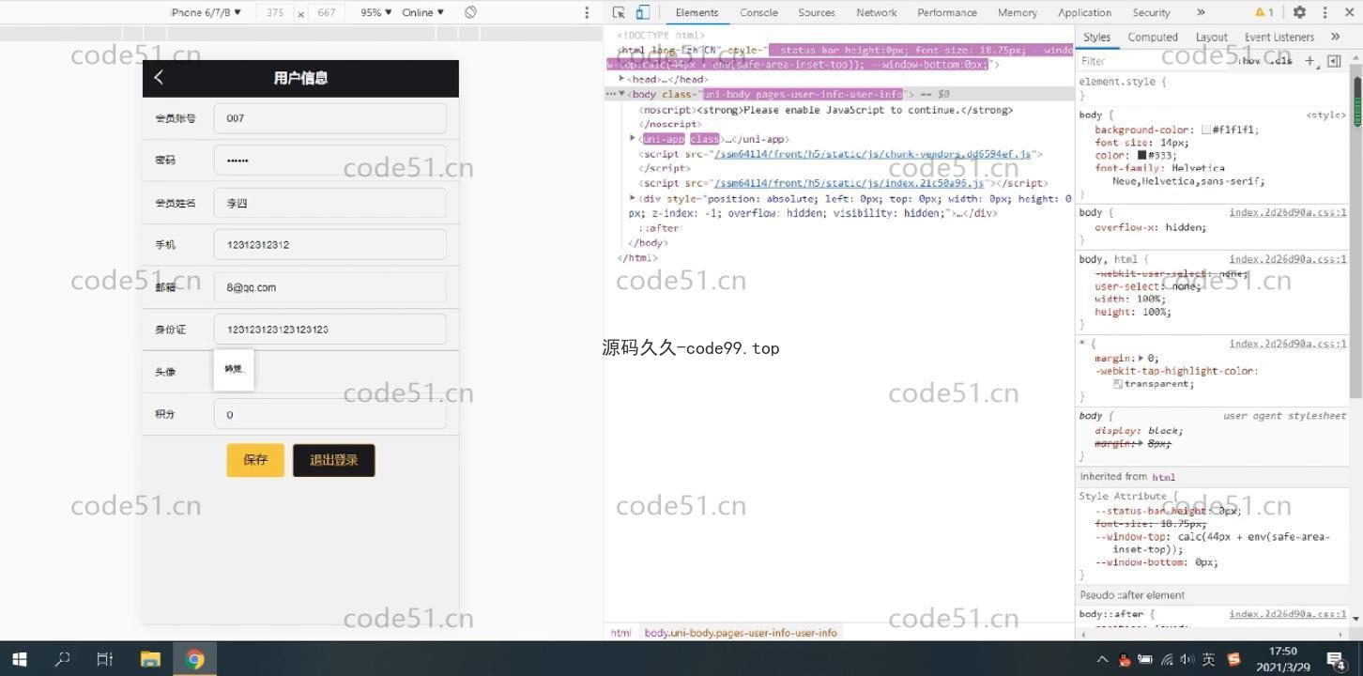The image size is (1363, 676).
Task: Go back using the header arrow
Action: point(159,77)
